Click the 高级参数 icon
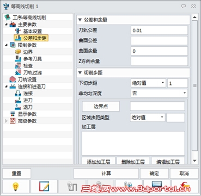201x196 pixels. click(x=13, y=121)
